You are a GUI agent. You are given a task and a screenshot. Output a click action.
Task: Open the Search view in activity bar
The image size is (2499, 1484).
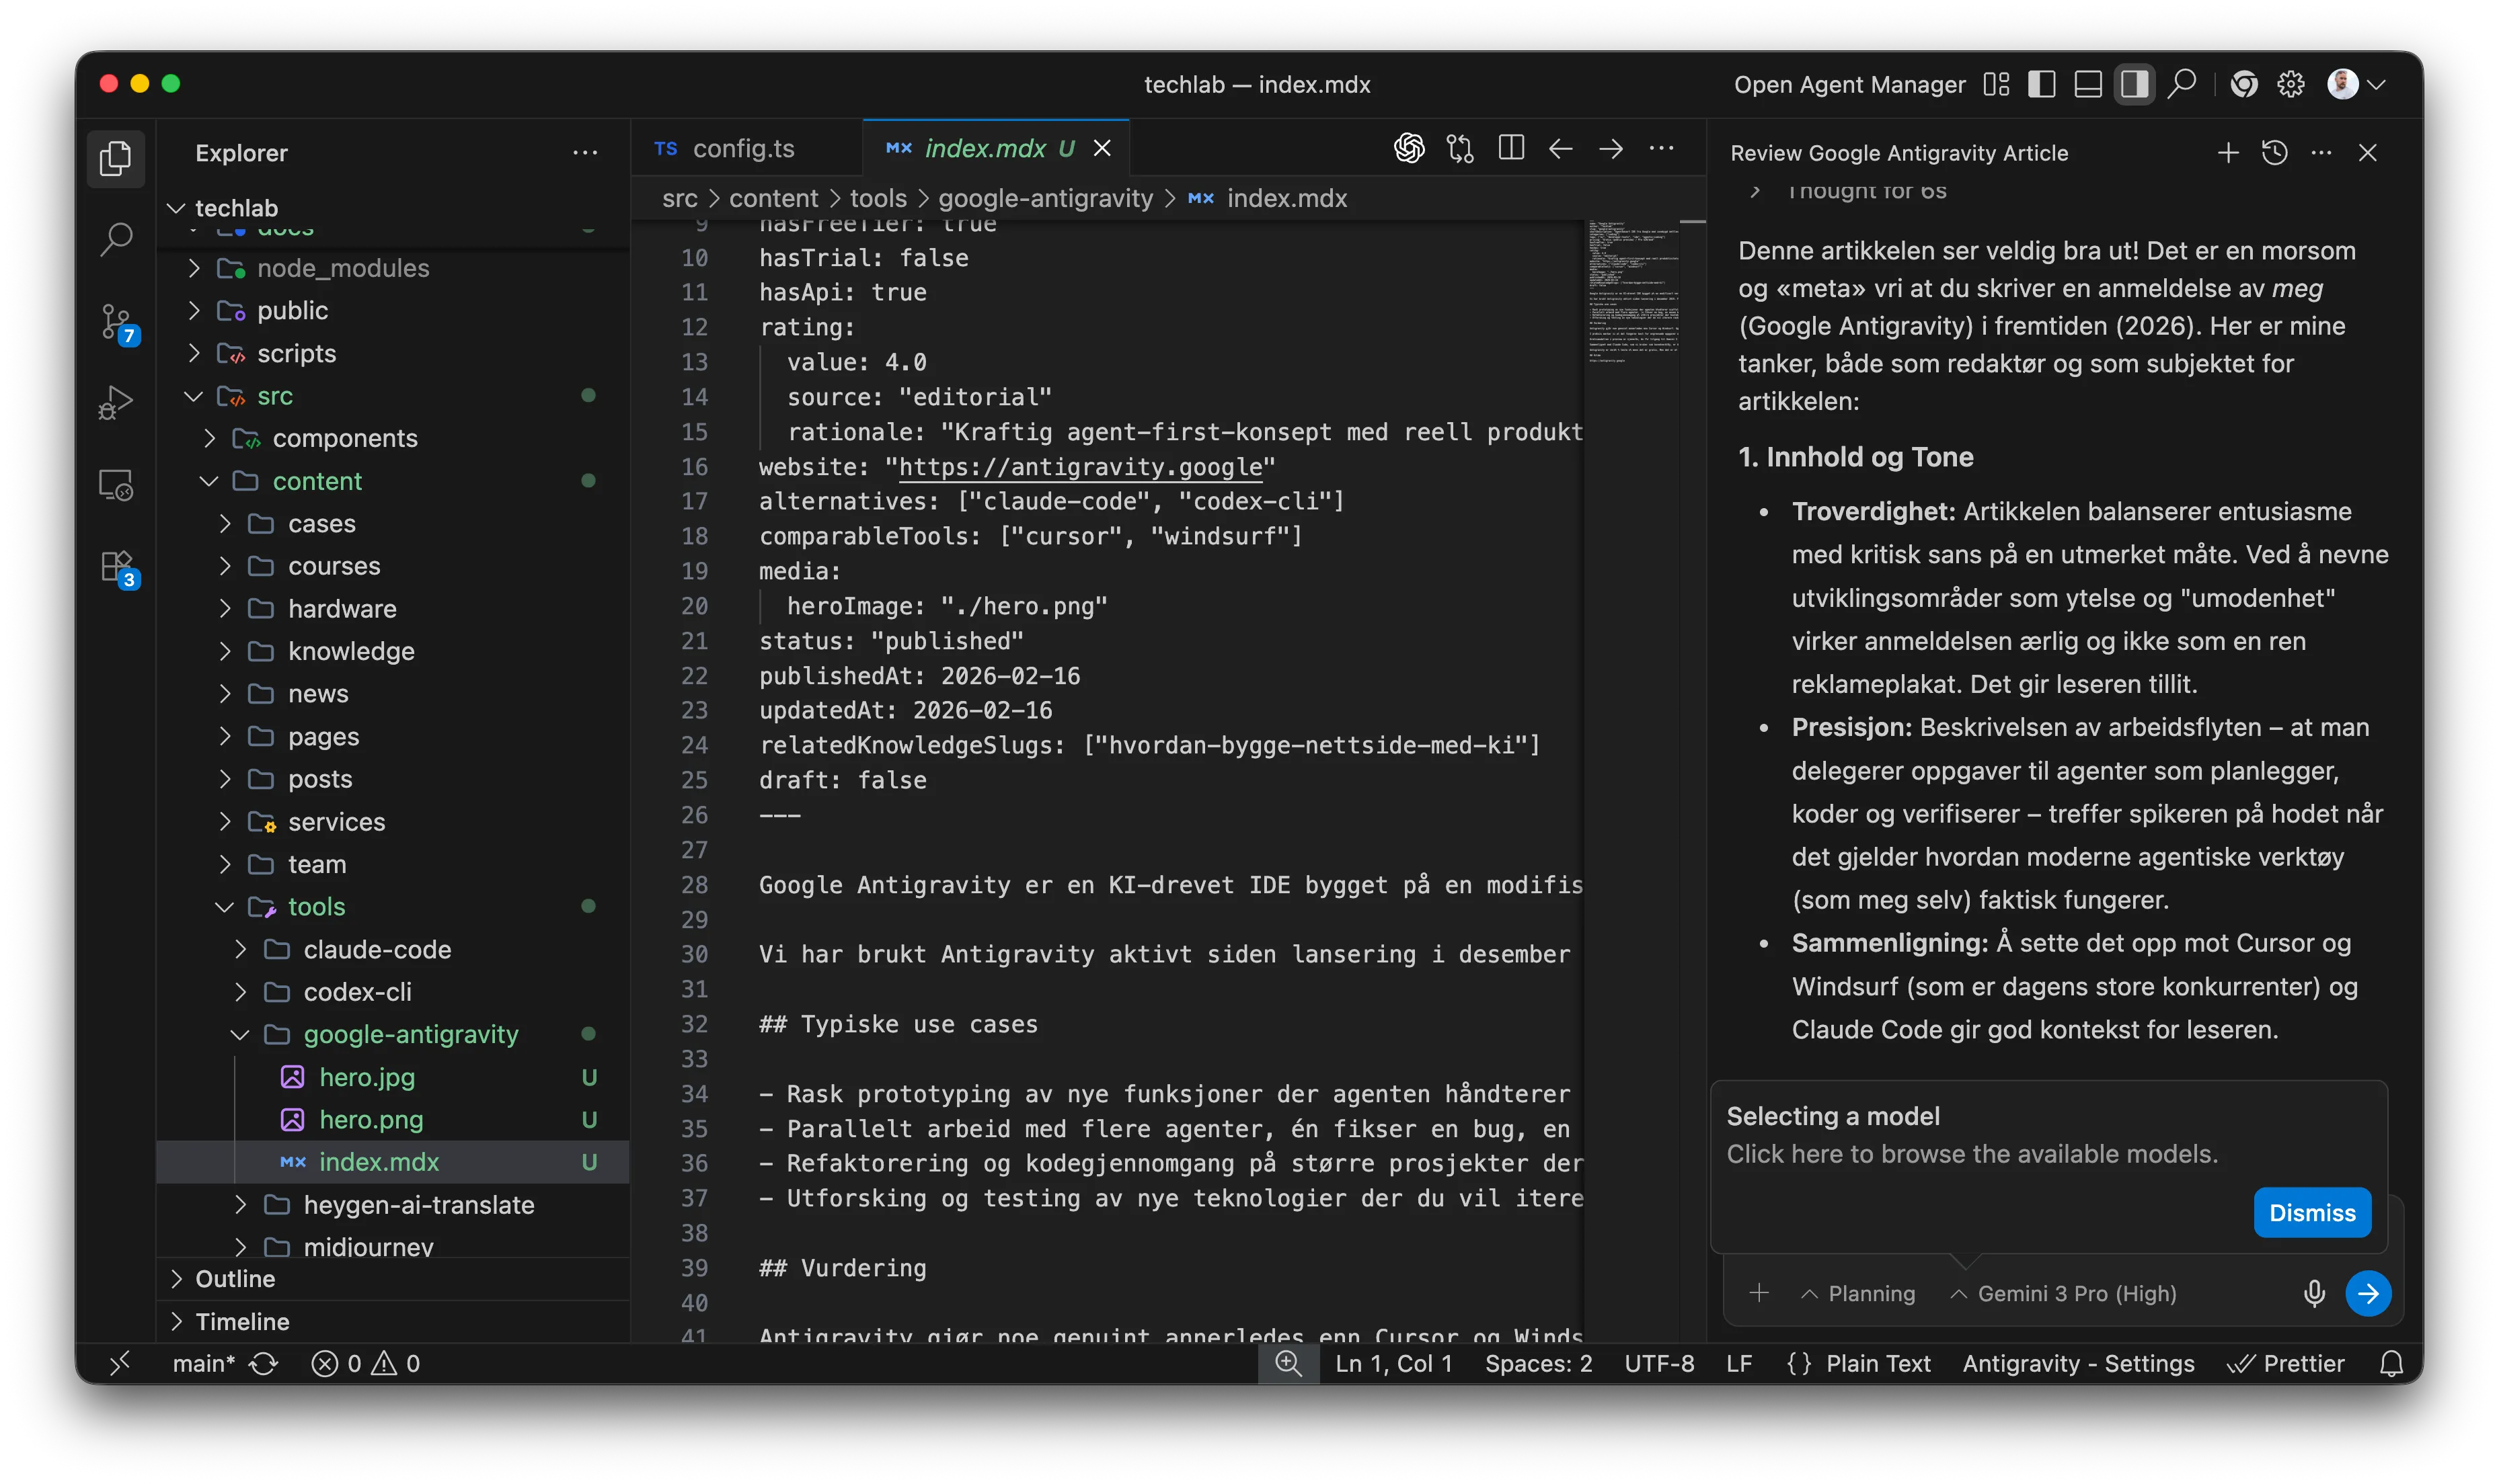tap(116, 239)
